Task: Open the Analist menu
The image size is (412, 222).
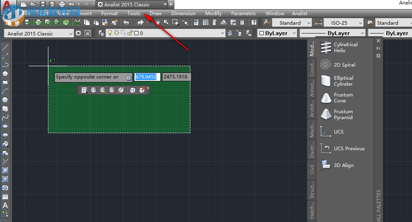Action: coord(300,13)
